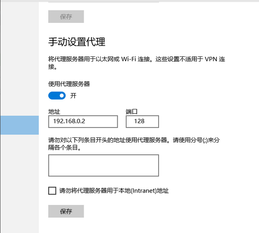Focus the empty proxy exceptions text box
The image size is (259, 233).
(x=103, y=165)
